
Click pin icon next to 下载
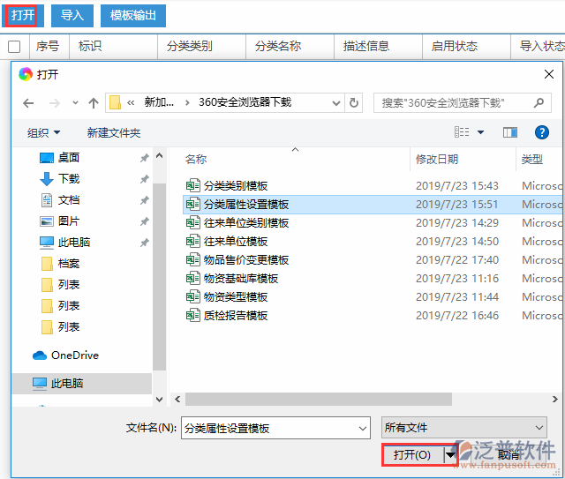144,179
